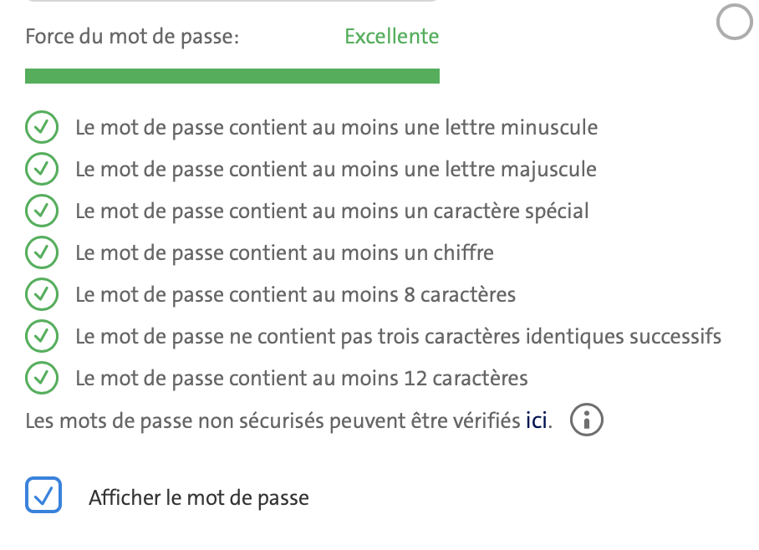Click the checkmark icon beside the identical characters rule
Image resolution: width=759 pixels, height=550 pixels.
point(41,337)
